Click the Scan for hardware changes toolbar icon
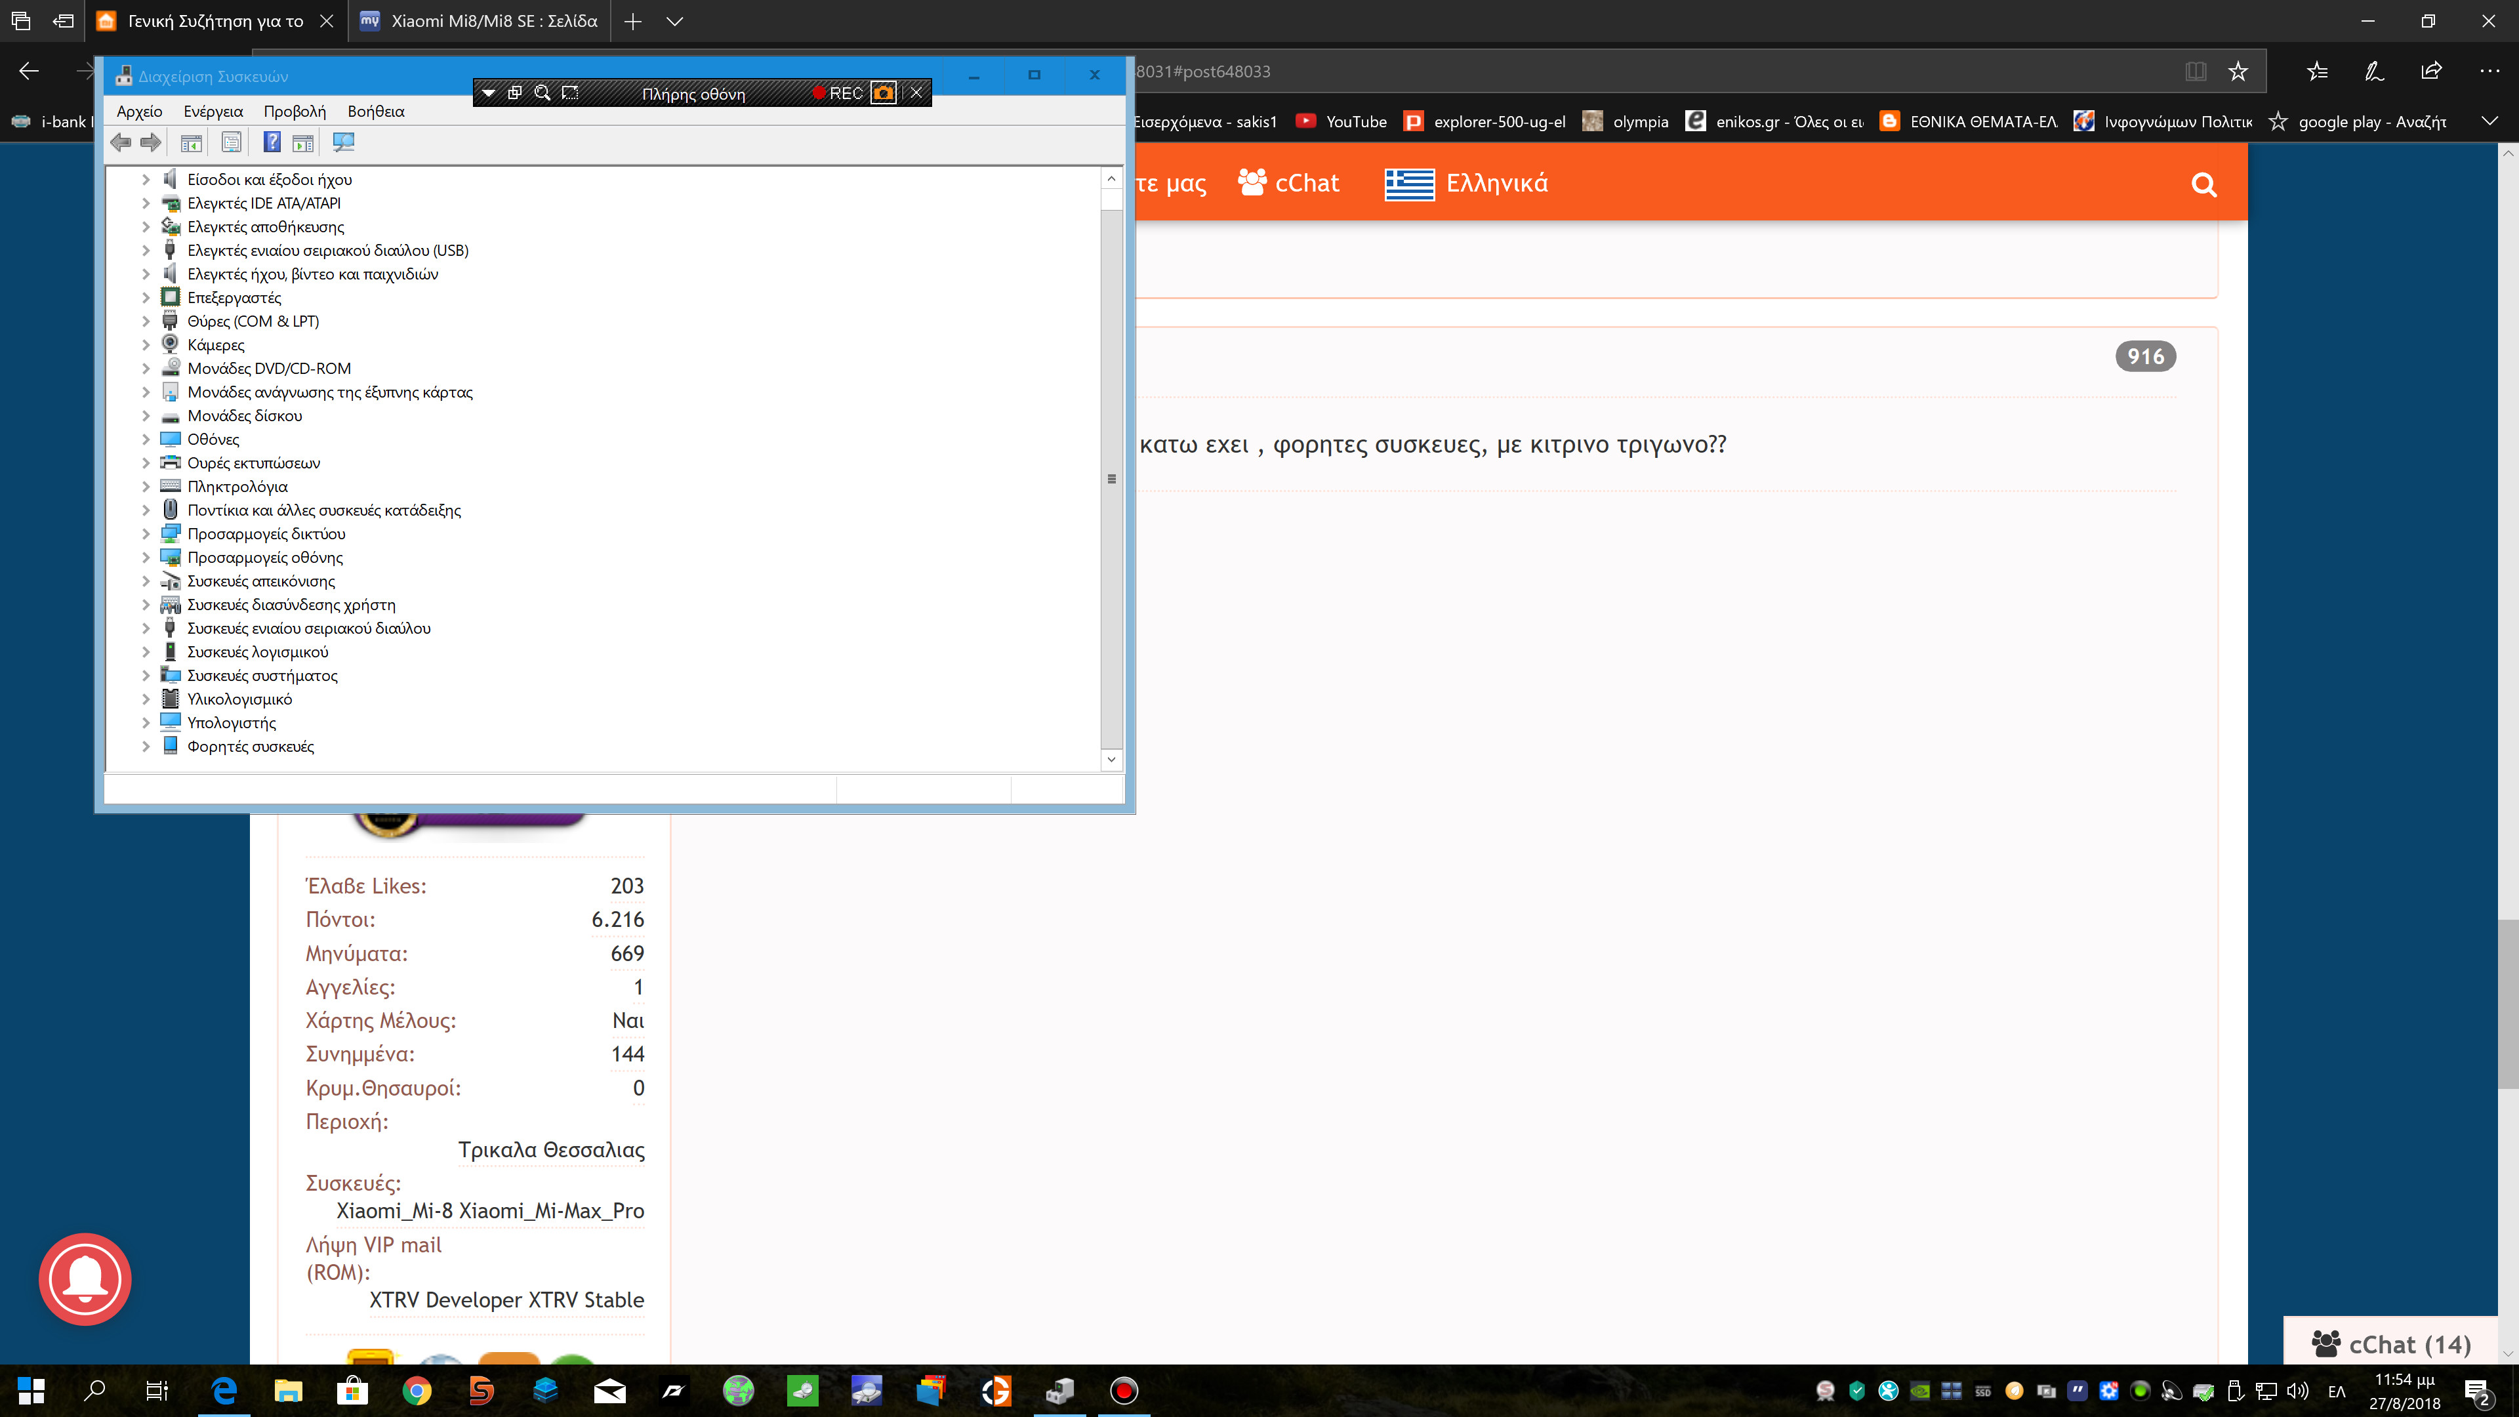Viewport: 2519px width, 1417px height. (x=343, y=143)
